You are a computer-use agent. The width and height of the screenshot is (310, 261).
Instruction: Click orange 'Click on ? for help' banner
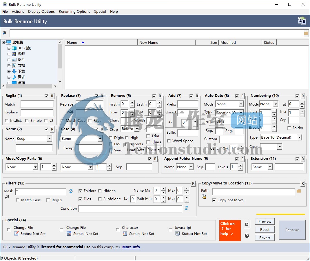pyautogui.click(x=230, y=231)
